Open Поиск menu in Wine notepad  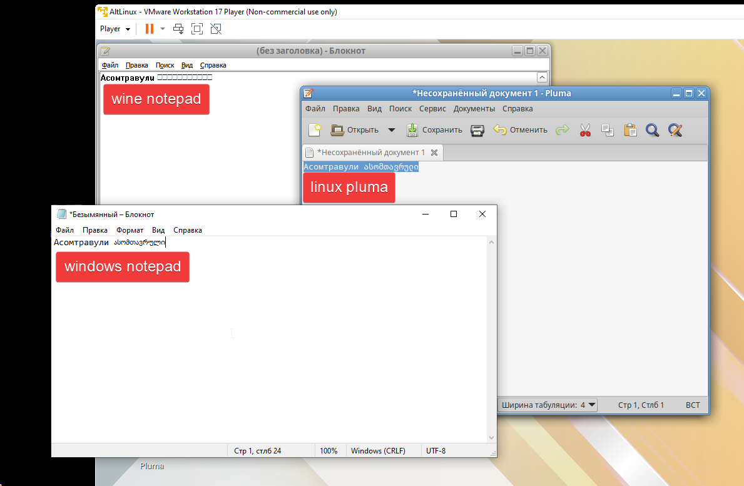[165, 66]
